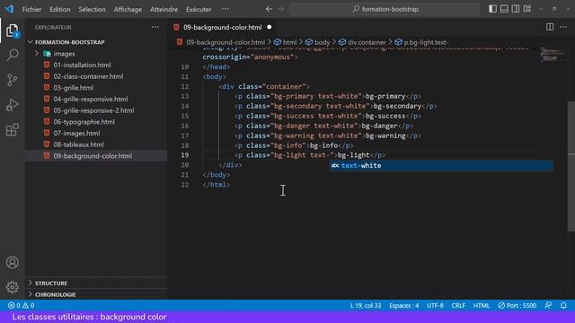Toggle the primary side bar layout icon
Image resolution: width=575 pixels, height=323 pixels.
pyautogui.click(x=492, y=9)
